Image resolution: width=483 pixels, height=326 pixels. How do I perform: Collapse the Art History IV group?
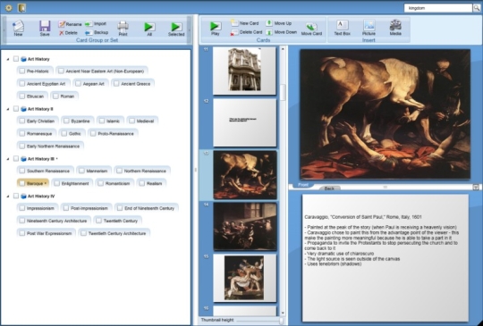click(8, 196)
